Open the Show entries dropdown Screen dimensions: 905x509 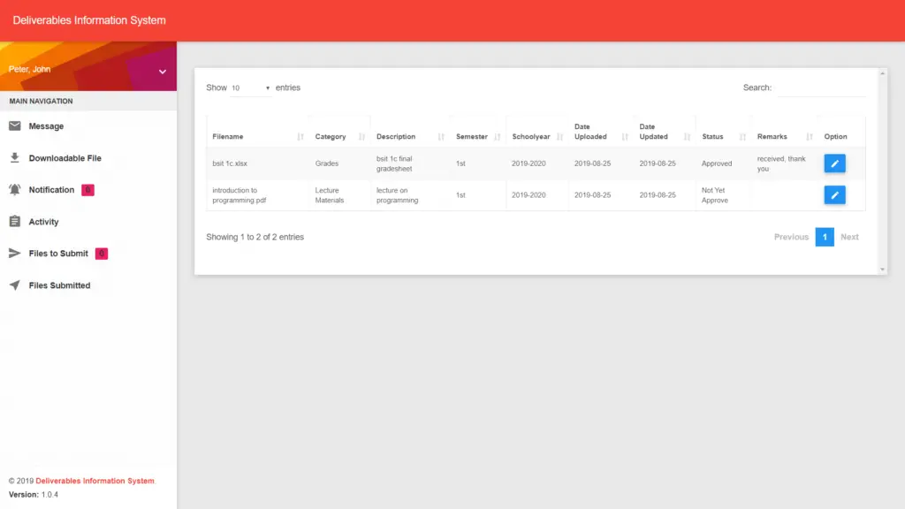[247, 87]
